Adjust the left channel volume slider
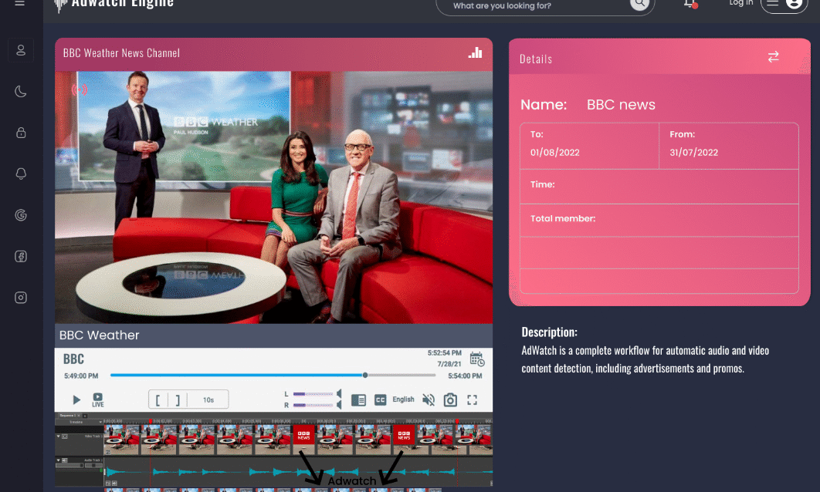The width and height of the screenshot is (820, 492). coord(313,394)
